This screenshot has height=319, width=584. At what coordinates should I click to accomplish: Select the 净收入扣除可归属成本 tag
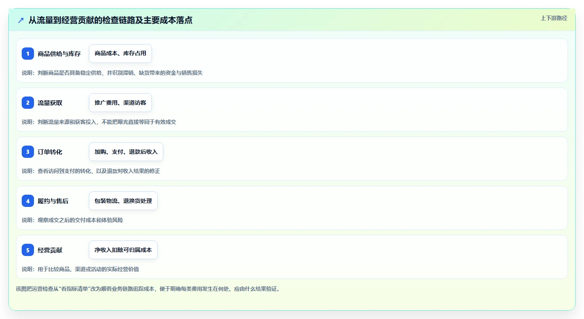click(x=123, y=250)
